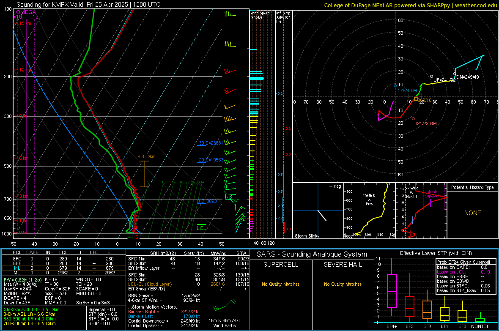The image size is (499, 331).
Task: Click the '1km & 6km AGL Wind Barbs' caption
Action: point(225,323)
